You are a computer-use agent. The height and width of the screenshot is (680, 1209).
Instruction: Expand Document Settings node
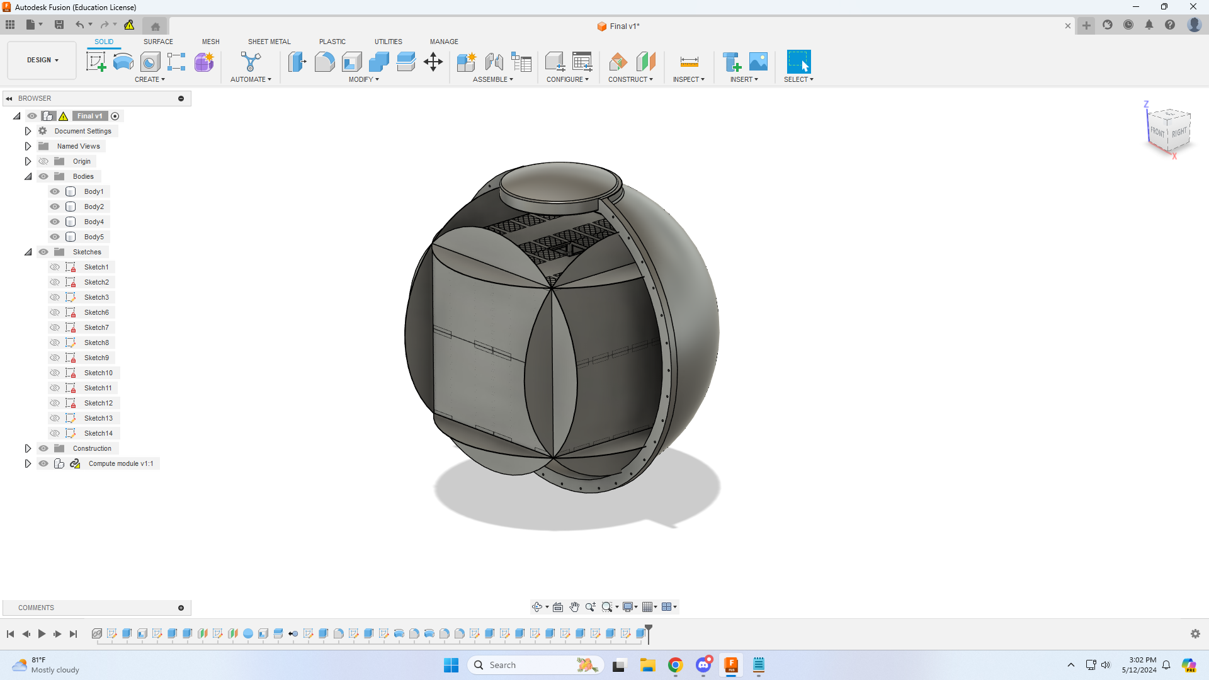[x=28, y=131]
